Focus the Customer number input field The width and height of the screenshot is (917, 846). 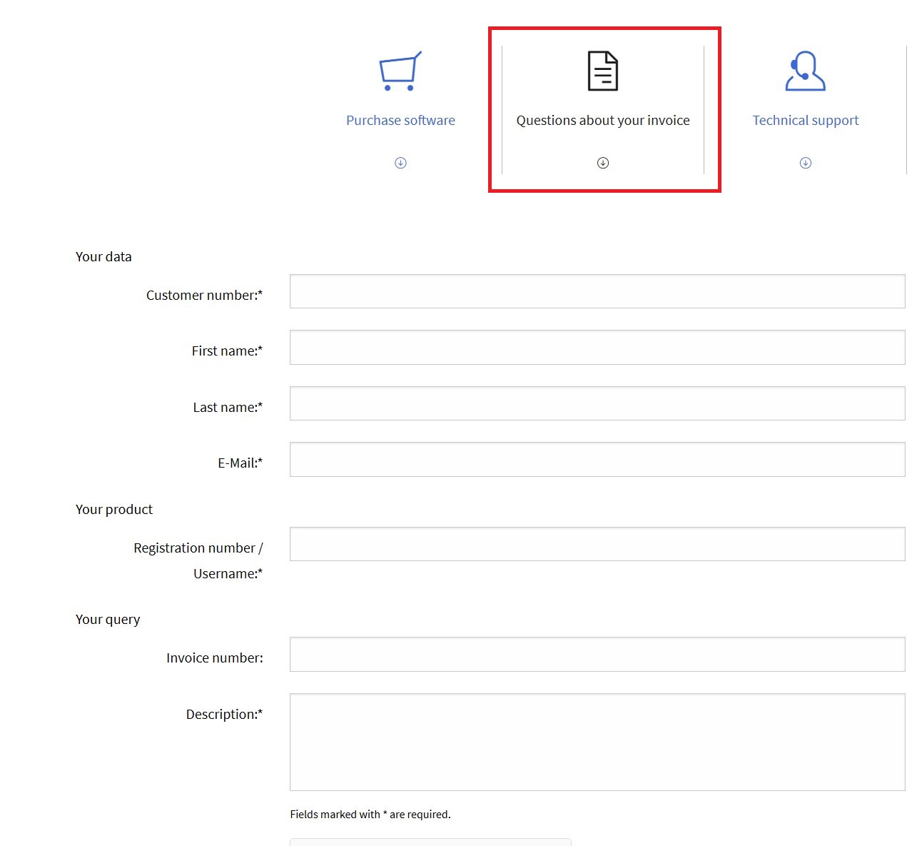[597, 291]
